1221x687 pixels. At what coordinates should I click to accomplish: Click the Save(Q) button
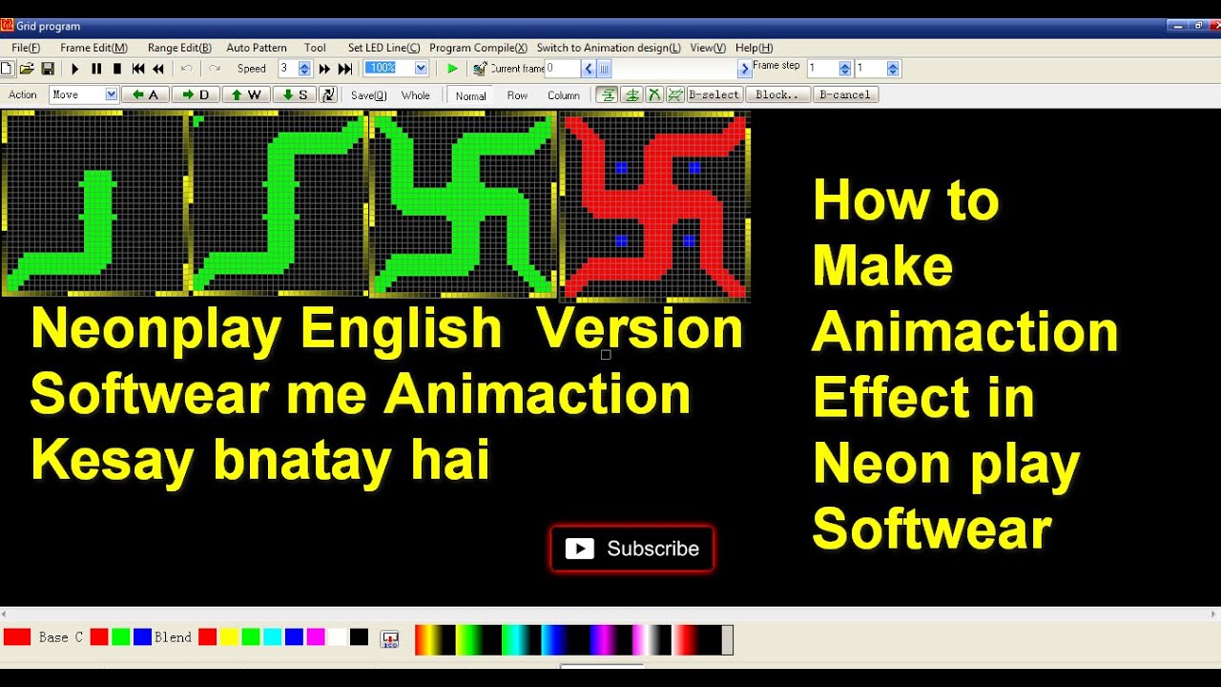click(369, 95)
